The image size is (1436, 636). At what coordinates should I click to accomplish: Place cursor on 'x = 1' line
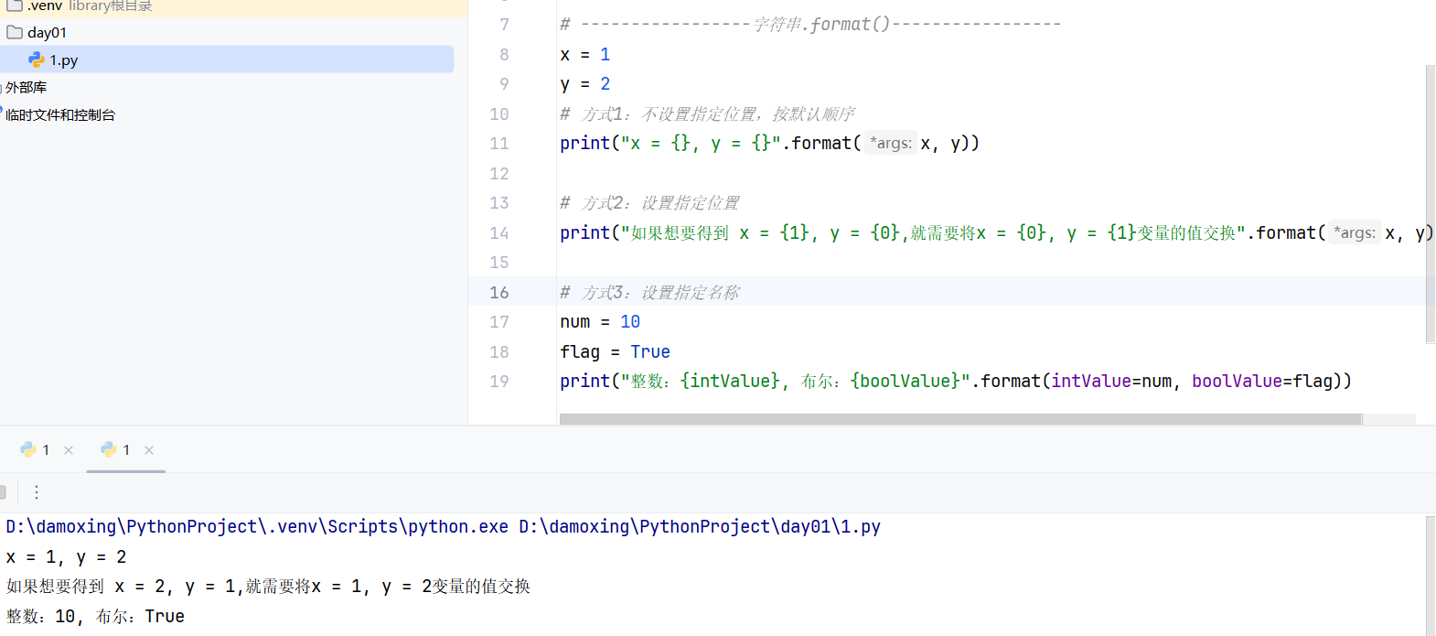coord(585,54)
